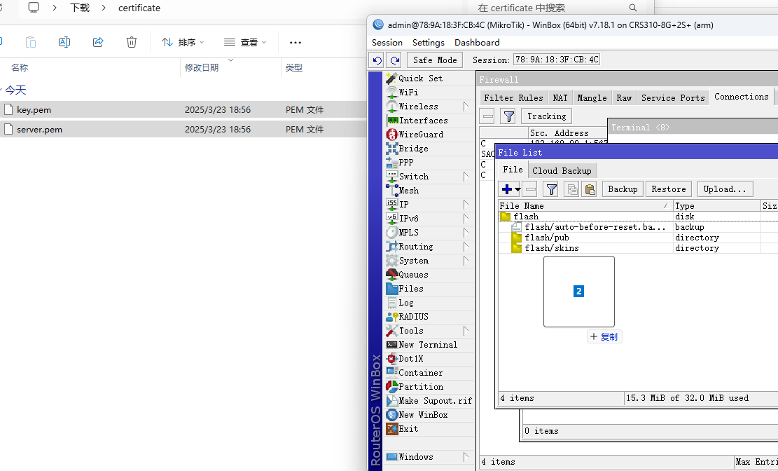This screenshot has height=471, width=778.
Task: Switch to Filter Rules tab
Action: [x=513, y=98]
